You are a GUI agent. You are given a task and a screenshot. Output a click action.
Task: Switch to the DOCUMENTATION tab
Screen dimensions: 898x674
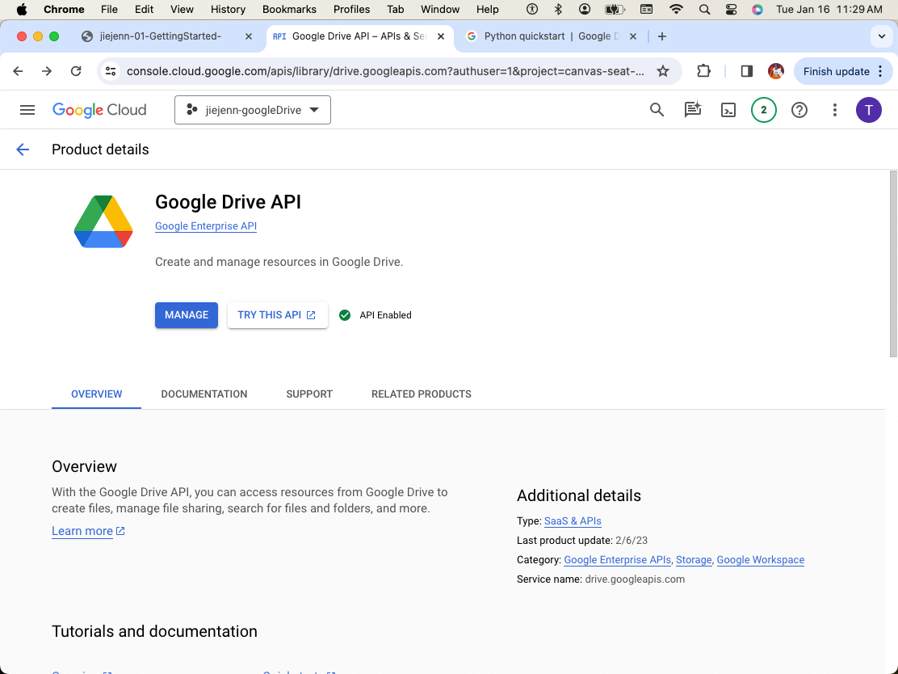pos(204,394)
